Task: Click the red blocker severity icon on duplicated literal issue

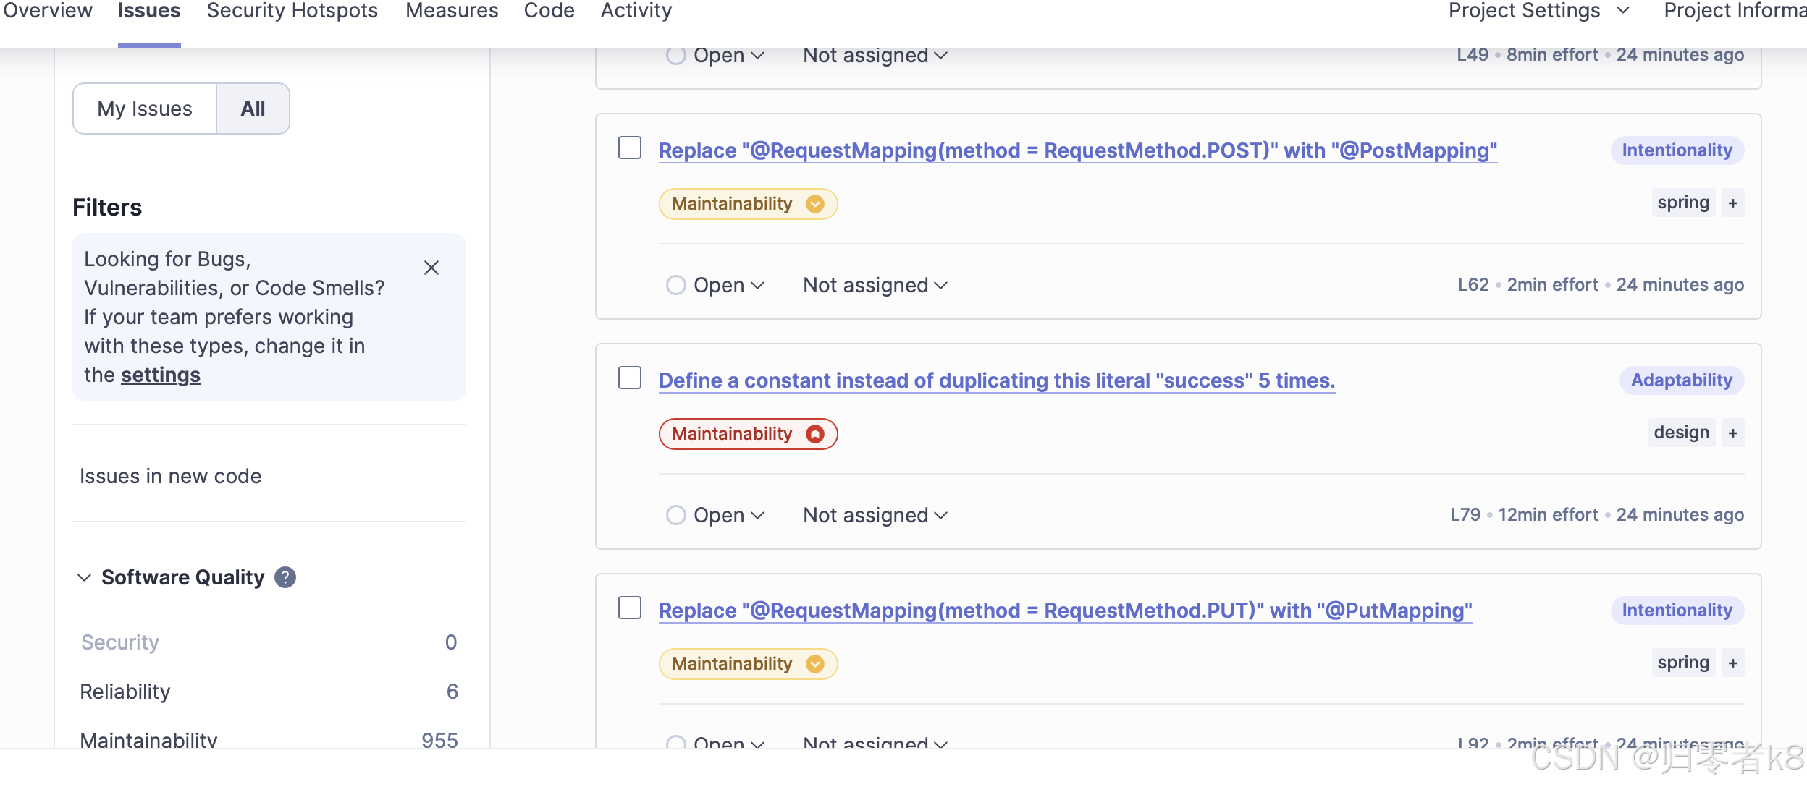Action: (x=815, y=433)
